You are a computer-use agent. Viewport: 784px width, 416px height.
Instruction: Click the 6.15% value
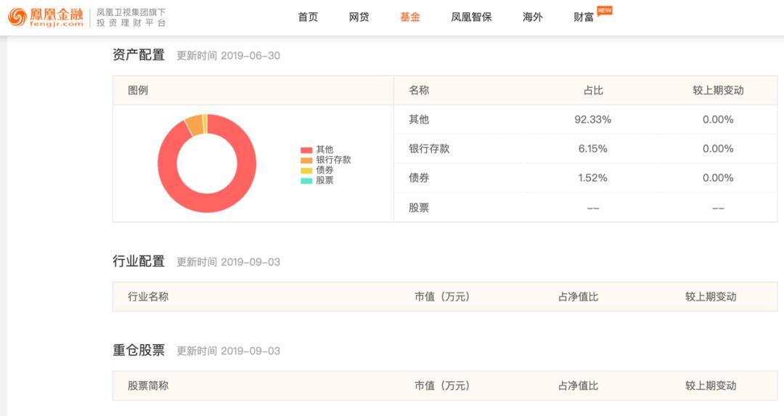[x=593, y=149]
